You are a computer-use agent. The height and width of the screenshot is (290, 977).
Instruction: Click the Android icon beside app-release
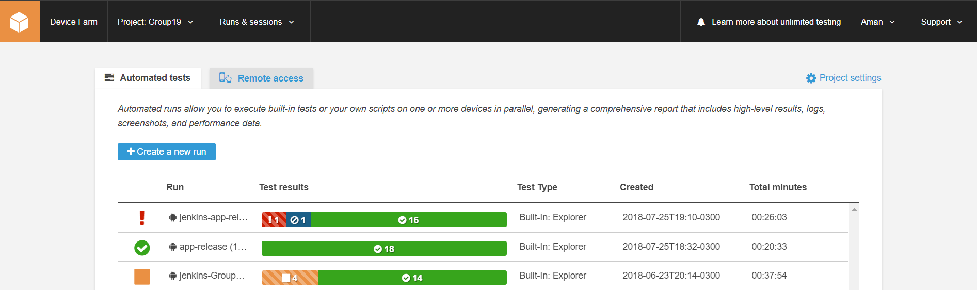click(173, 247)
